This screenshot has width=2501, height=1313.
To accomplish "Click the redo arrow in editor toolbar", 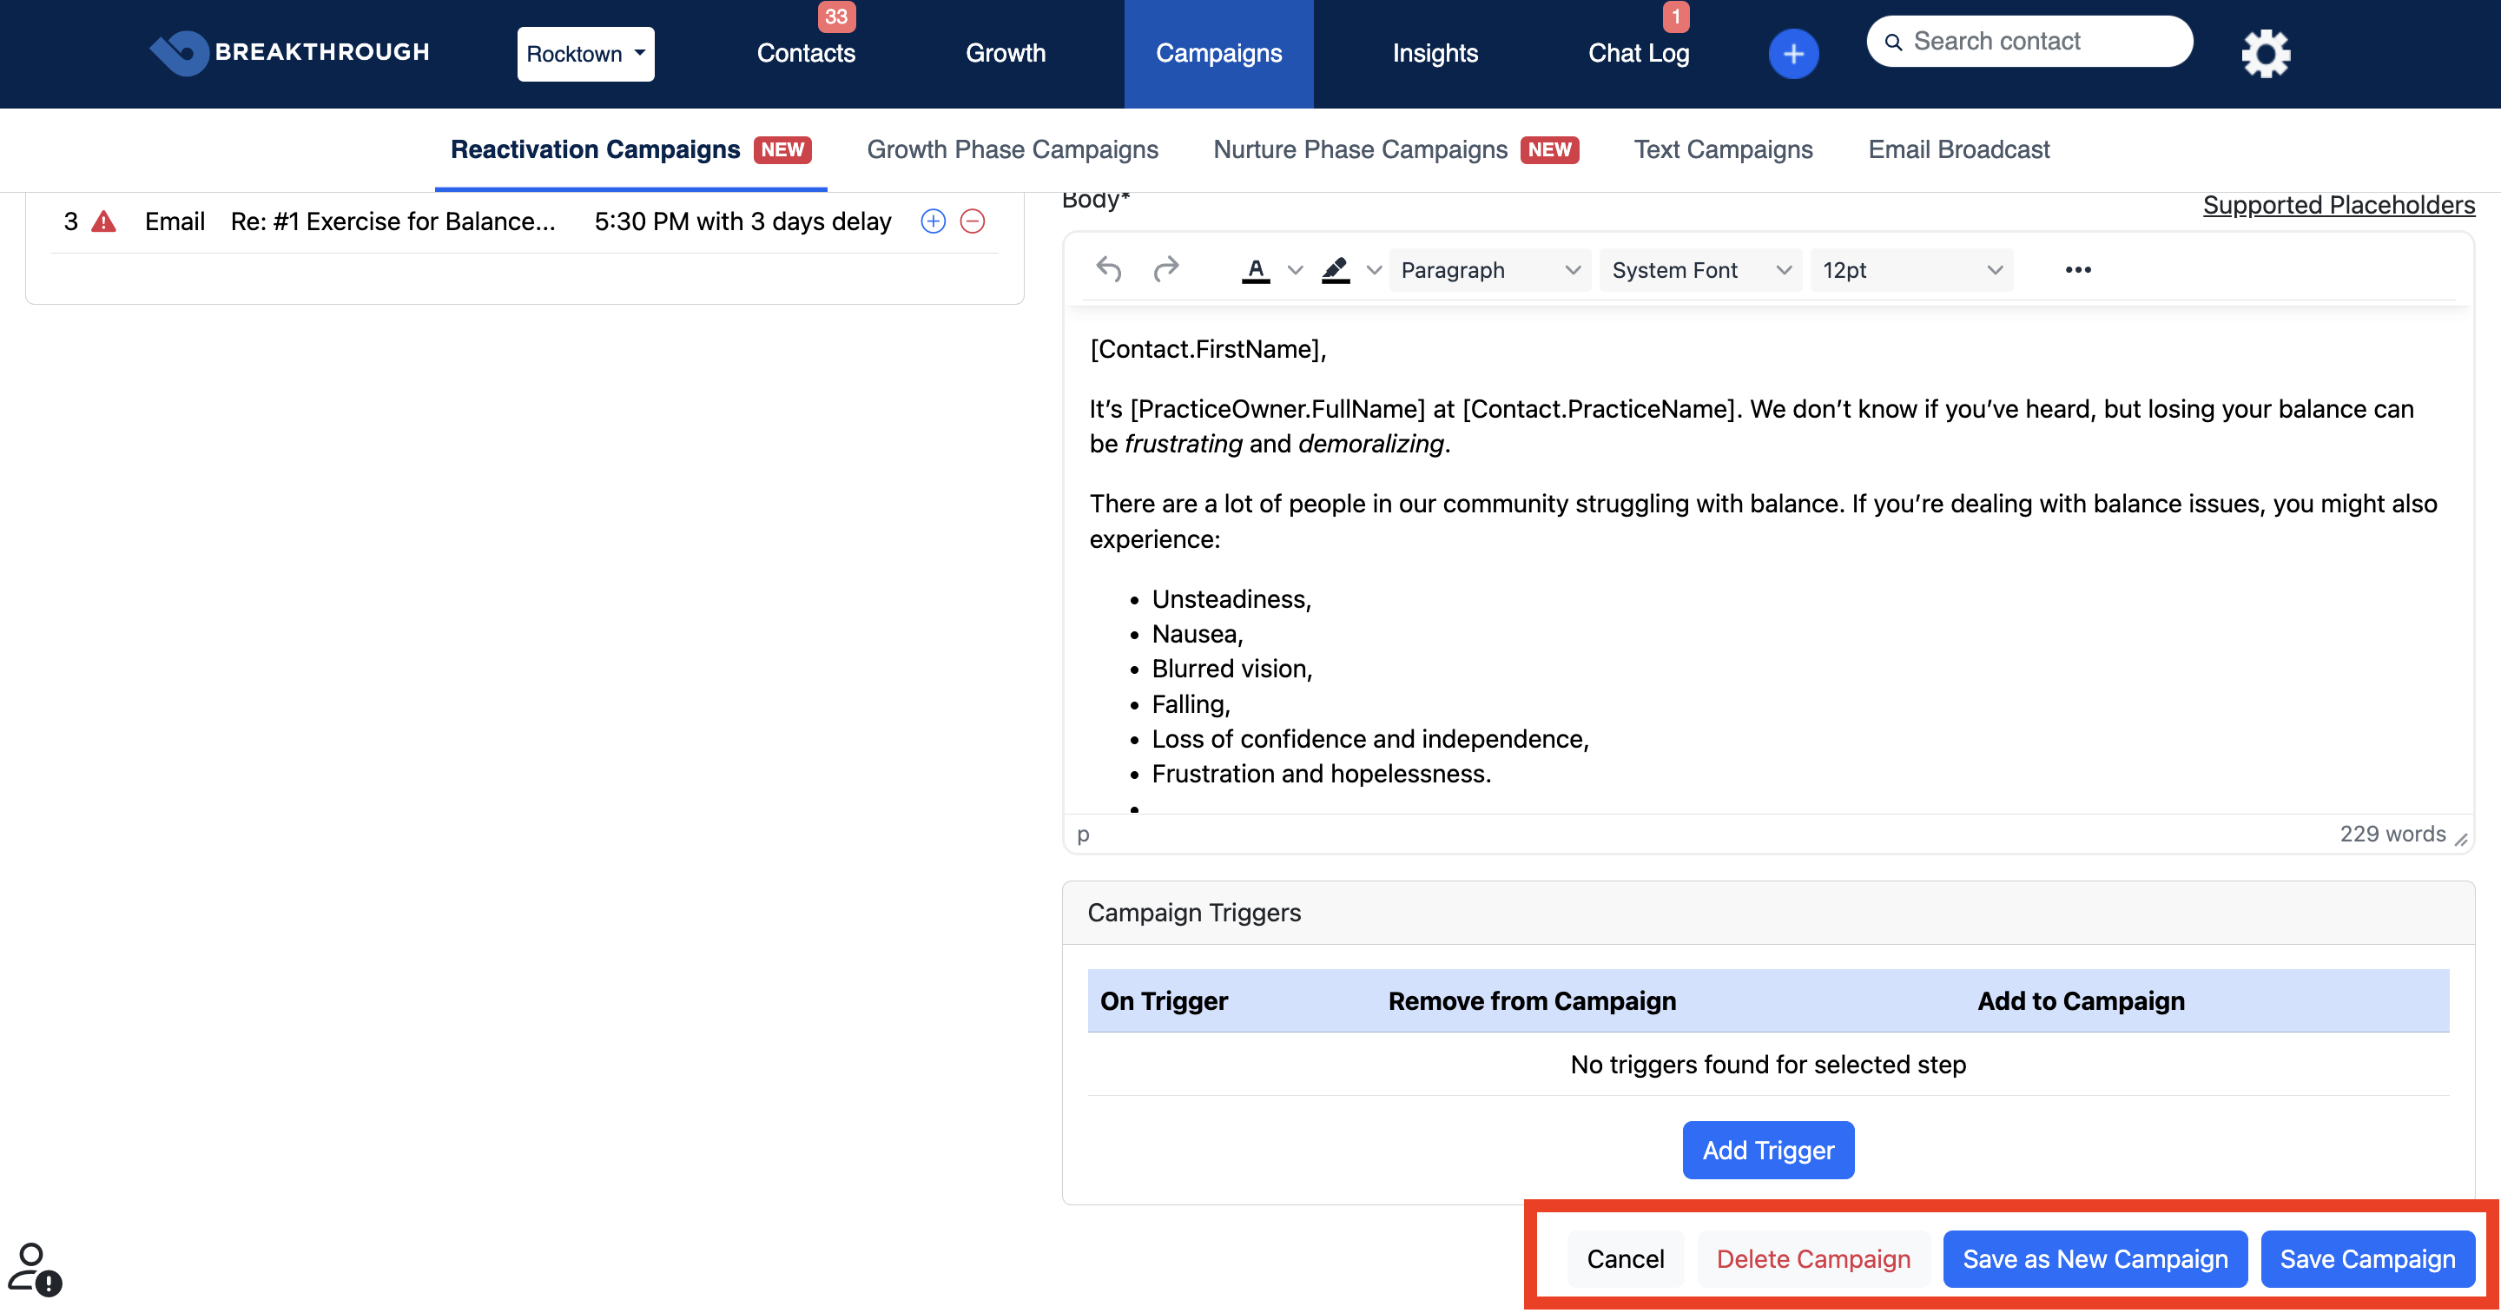I will tap(1165, 269).
